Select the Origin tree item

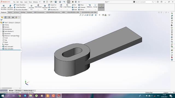(x=5, y=44)
